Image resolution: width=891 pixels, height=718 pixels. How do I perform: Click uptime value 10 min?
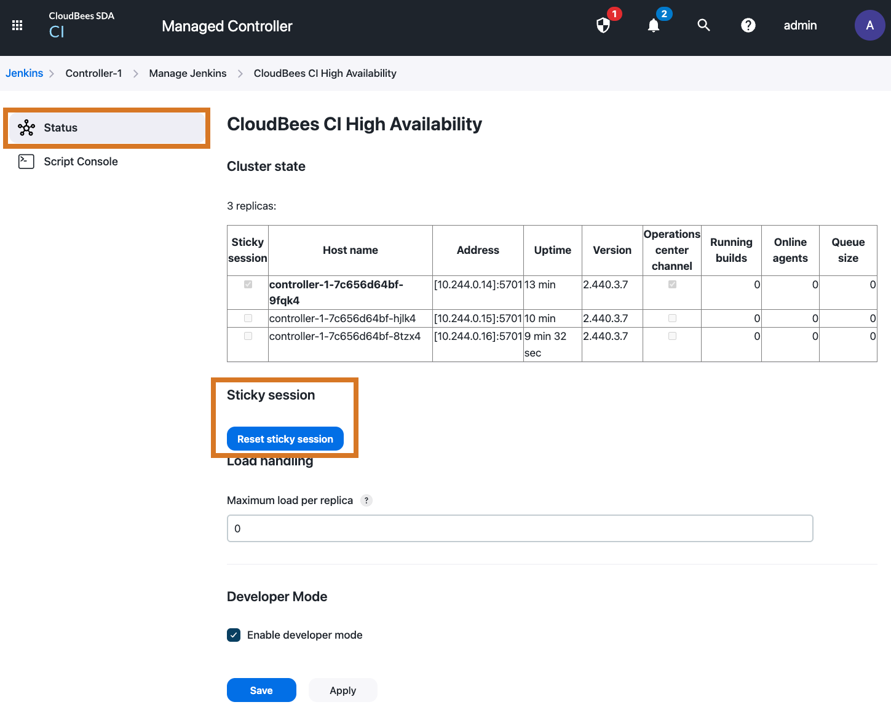540,318
